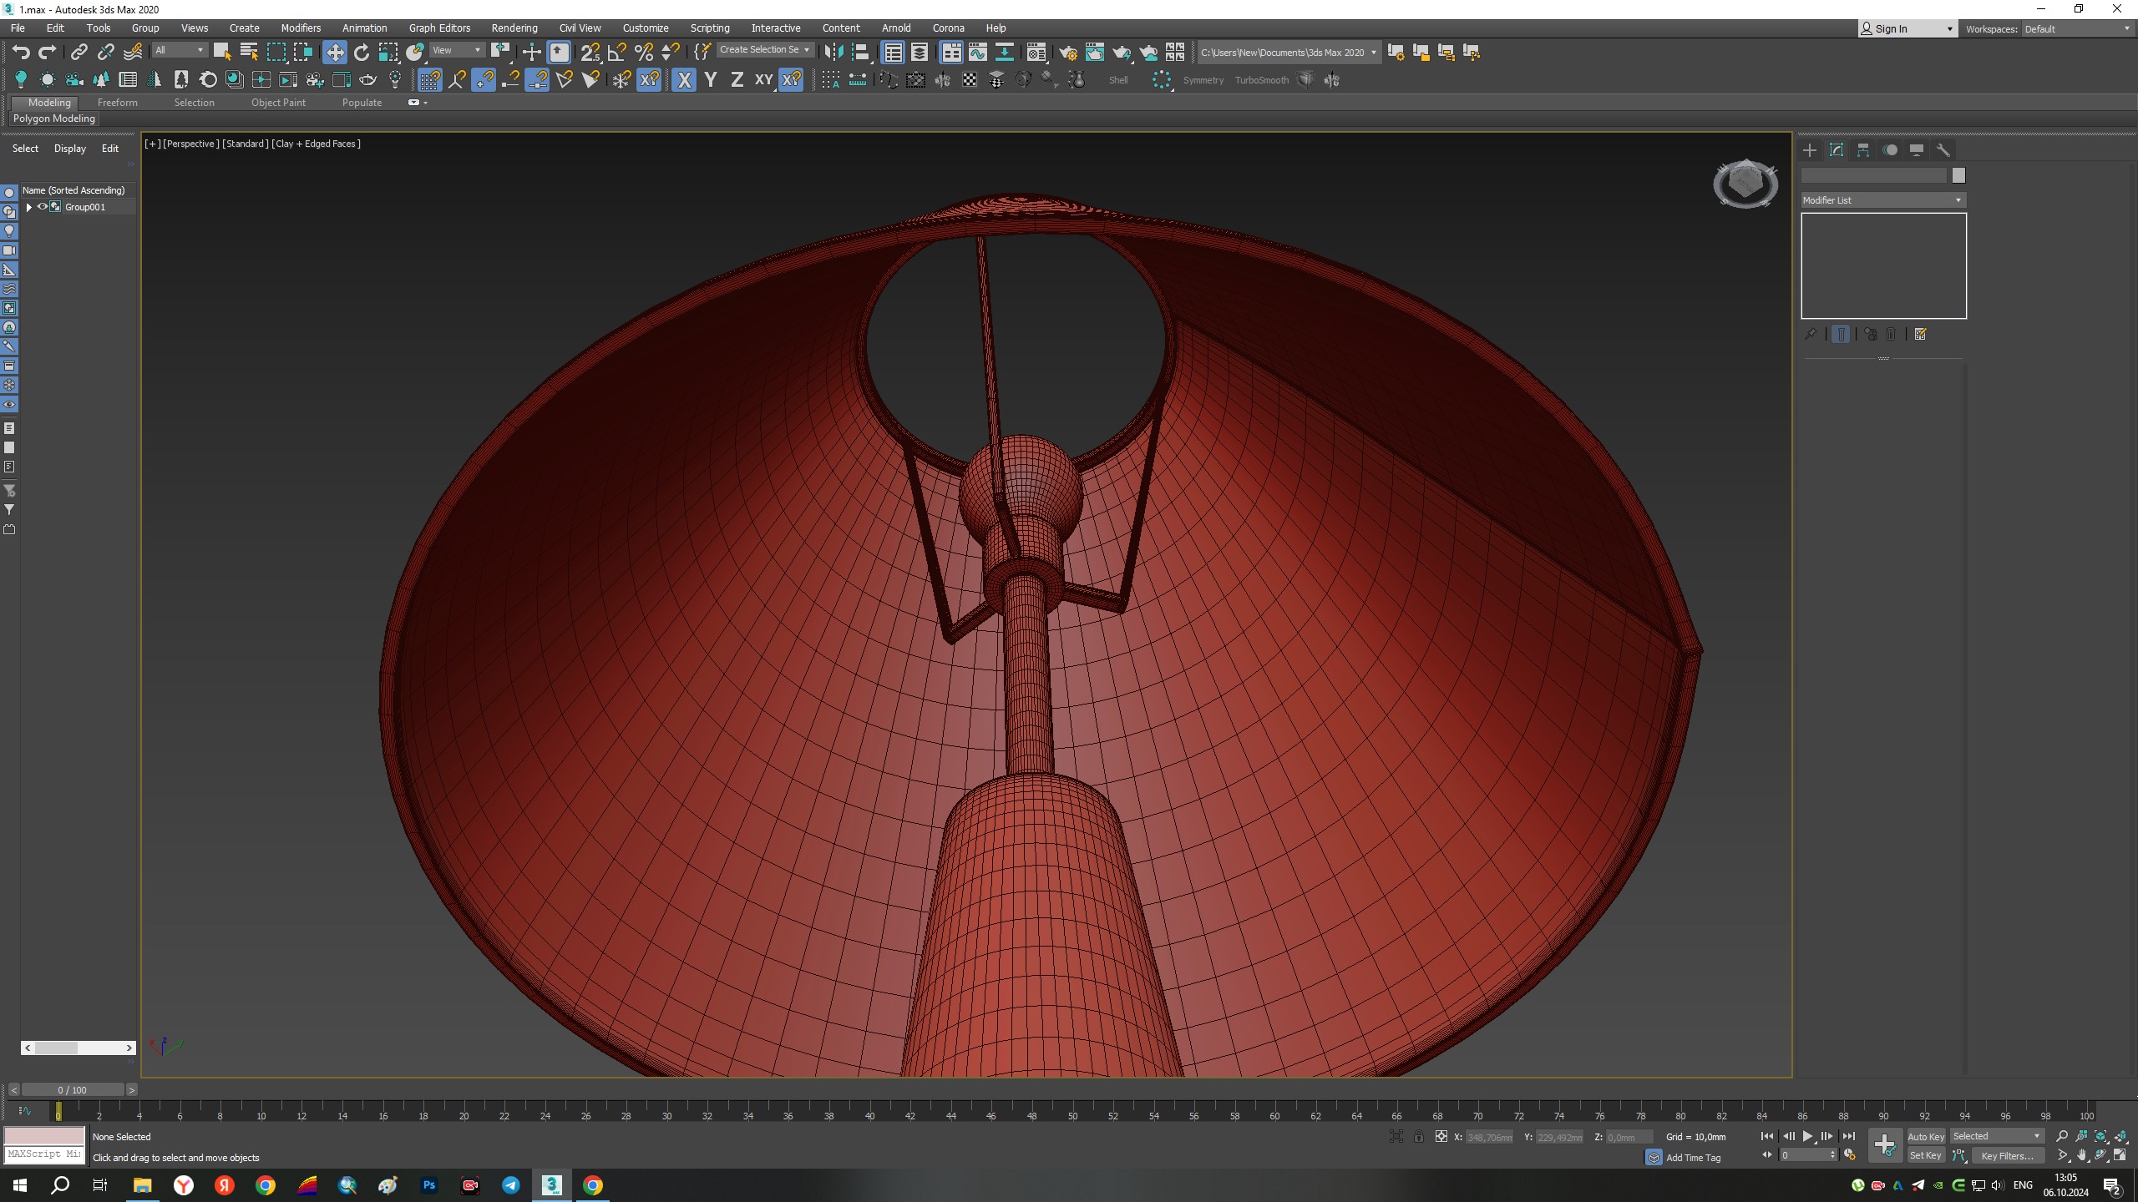
Task: Click the object color swatch in command panel
Action: pos(1958,175)
